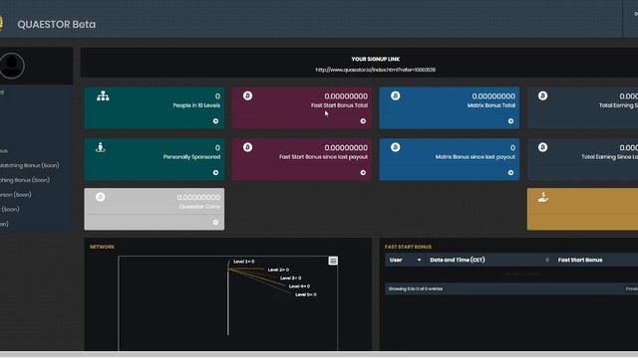This screenshot has height=358, width=638.
Task: Open arrow on People in 10 Levels card
Action: pos(215,121)
